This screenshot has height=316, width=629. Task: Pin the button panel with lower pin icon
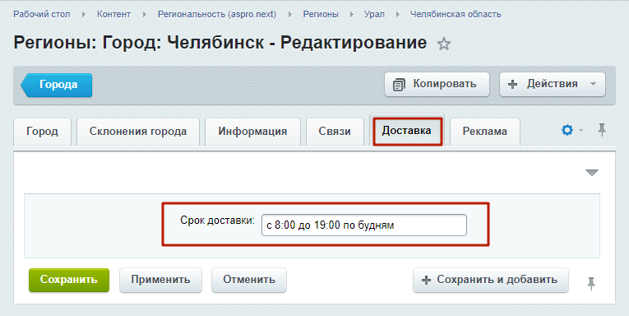pyautogui.click(x=591, y=283)
